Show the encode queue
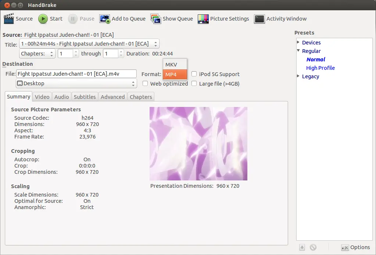Screen dimensions: 376x255 172,19
